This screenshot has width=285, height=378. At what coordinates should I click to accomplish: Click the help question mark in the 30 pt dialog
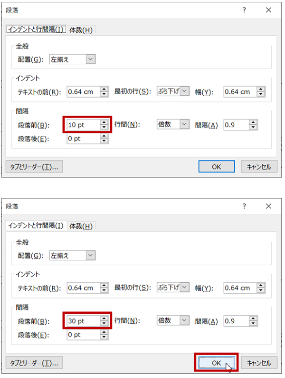tap(244, 206)
